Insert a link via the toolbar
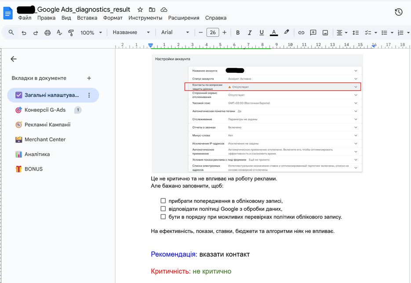Screen dimensions: 411x283 [302, 32]
